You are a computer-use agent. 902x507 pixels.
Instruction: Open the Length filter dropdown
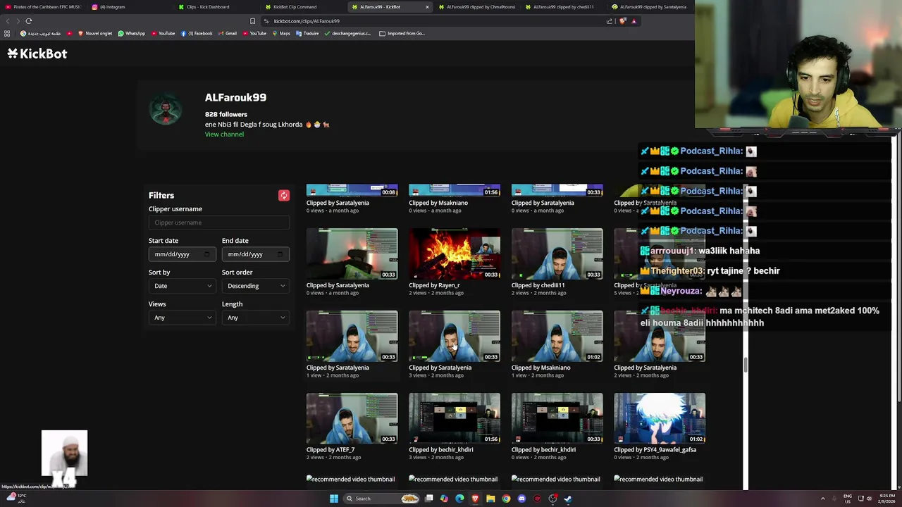[256, 318]
